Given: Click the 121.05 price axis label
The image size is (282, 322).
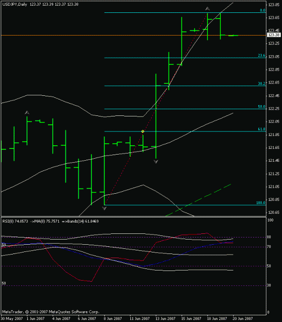Looking at the screenshot, I should 274,187.
